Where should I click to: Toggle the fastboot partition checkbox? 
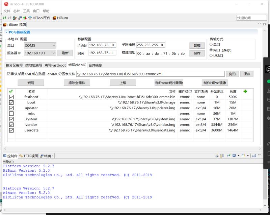pyautogui.click(x=11, y=97)
